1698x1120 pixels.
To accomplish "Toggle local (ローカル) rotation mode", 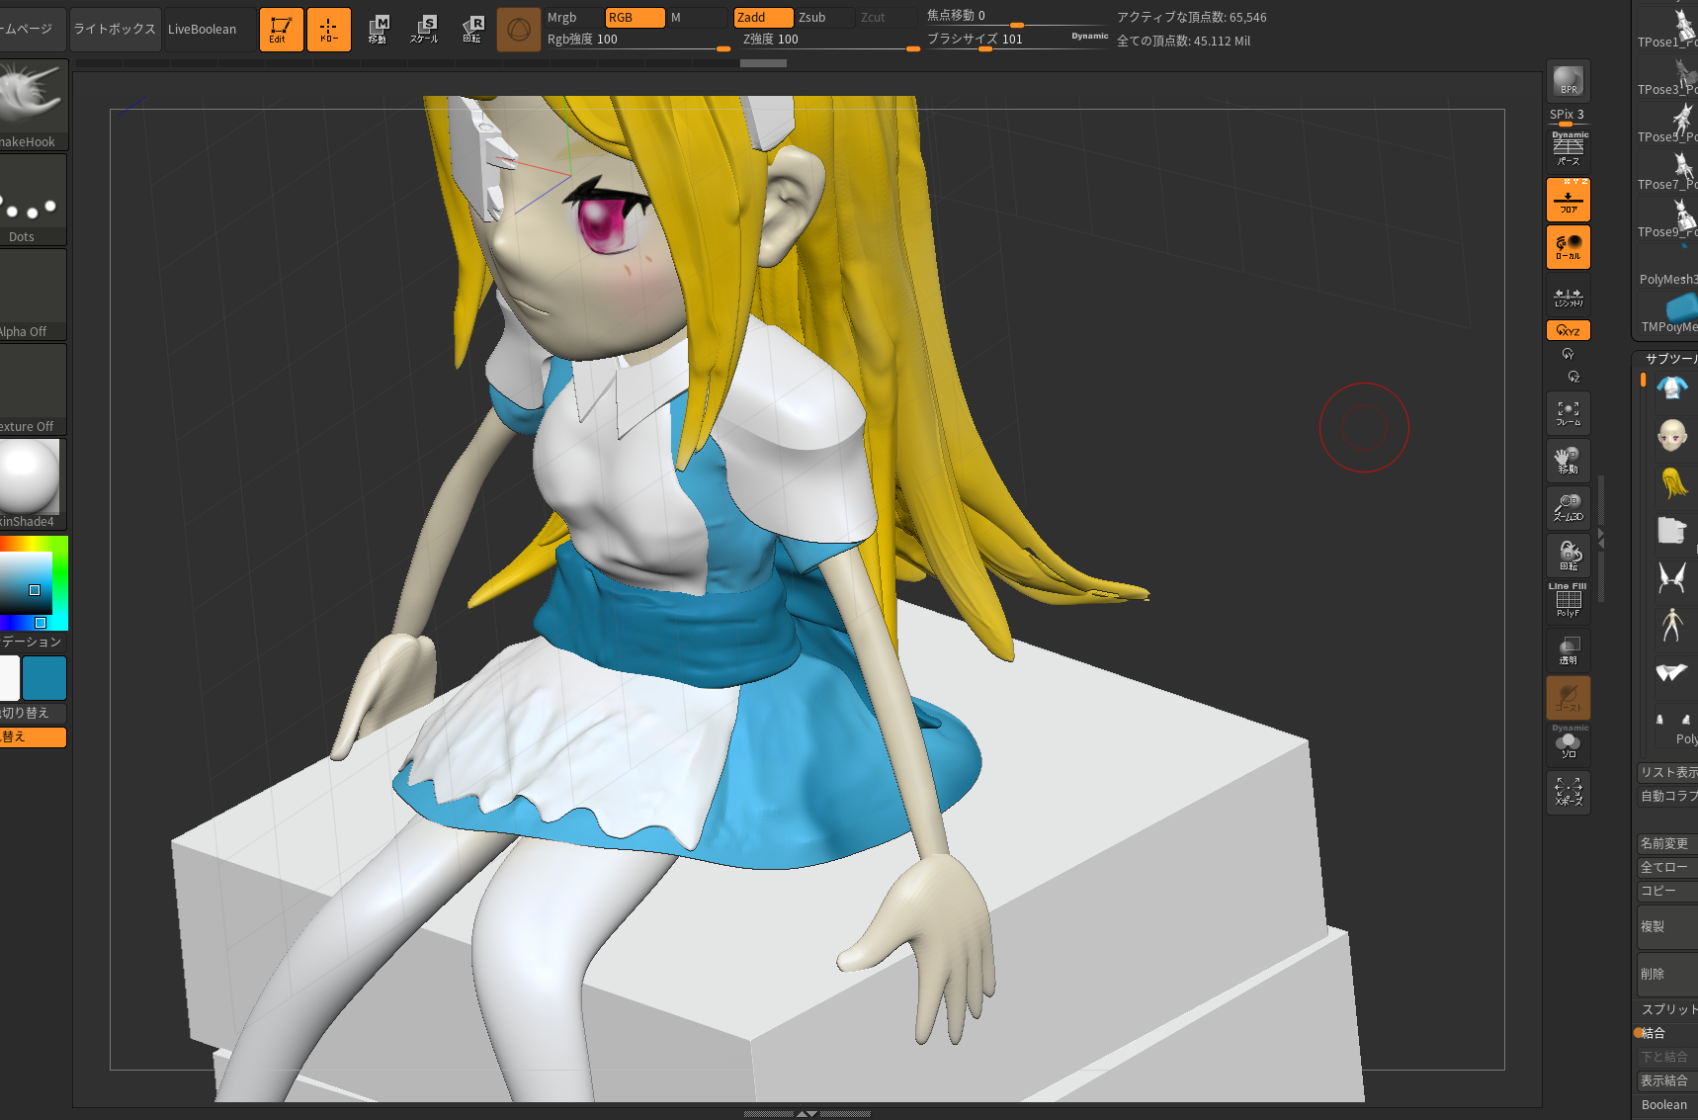I will (1569, 246).
